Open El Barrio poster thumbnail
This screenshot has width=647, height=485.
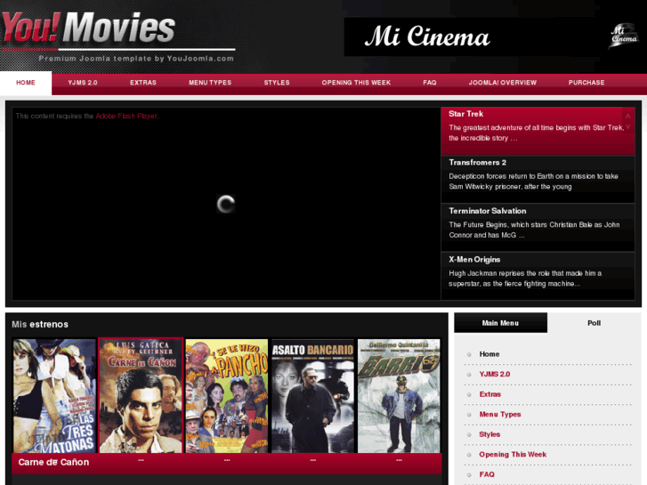click(399, 396)
